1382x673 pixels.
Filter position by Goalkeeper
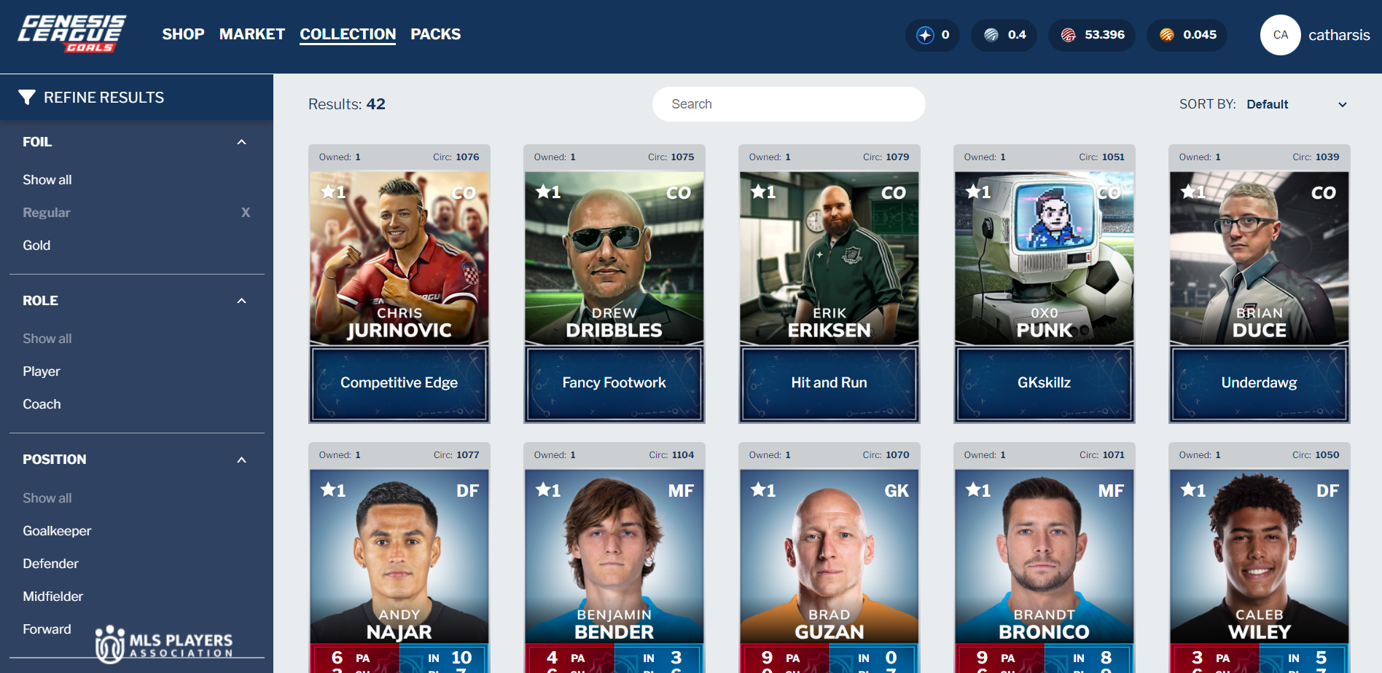tap(57, 531)
